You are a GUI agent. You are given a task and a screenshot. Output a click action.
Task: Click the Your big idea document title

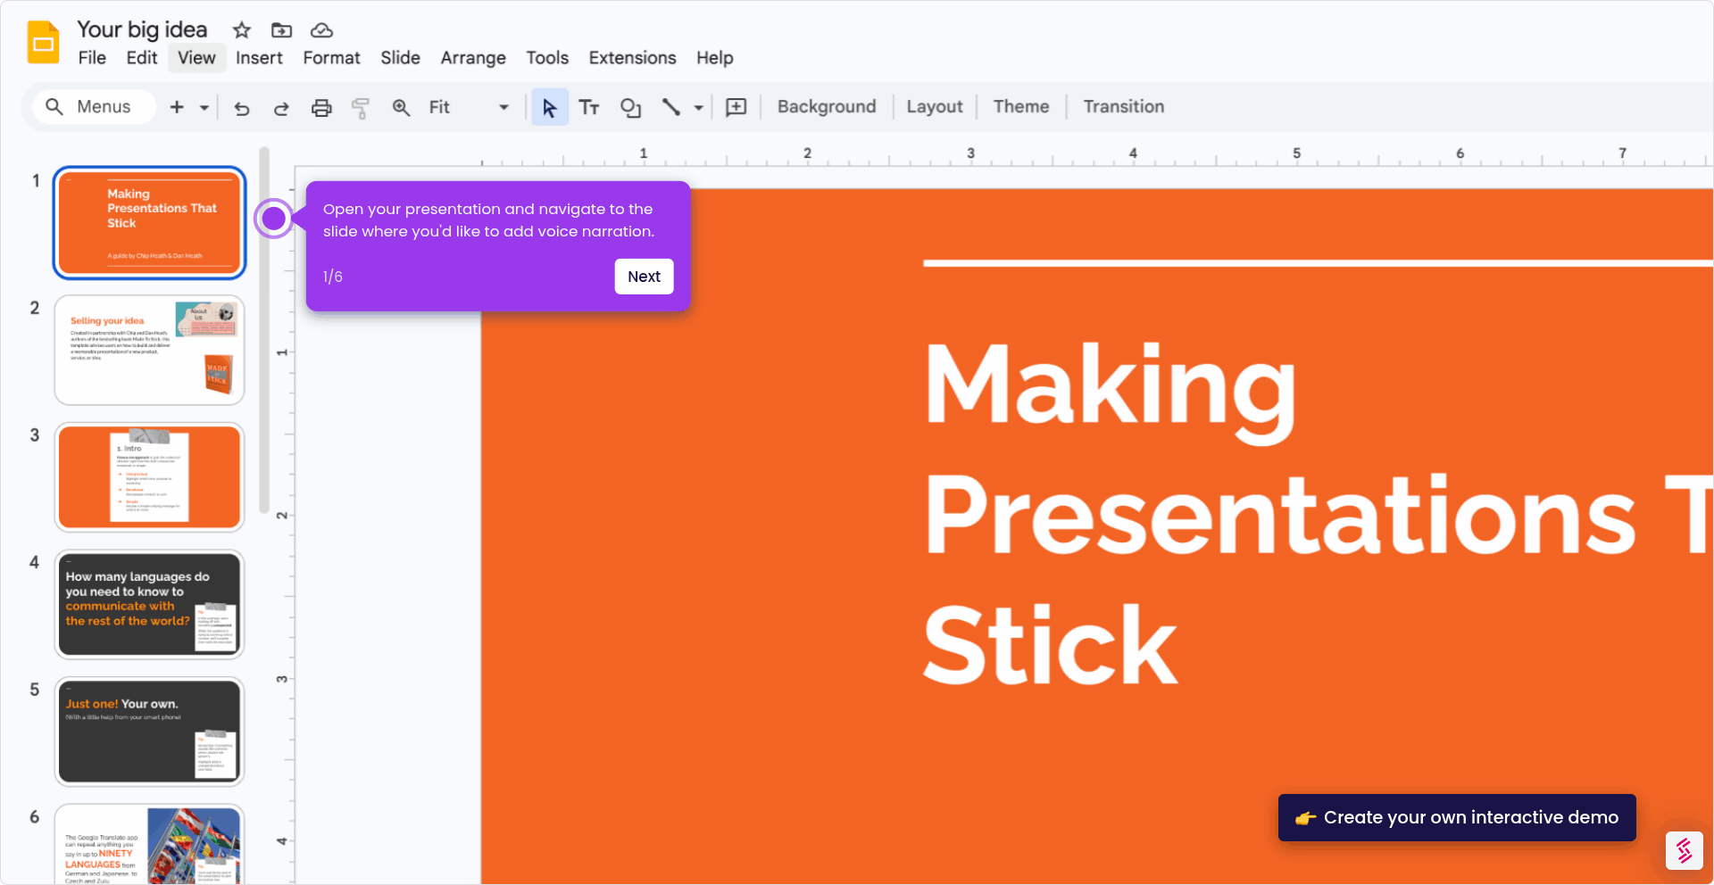(x=142, y=29)
